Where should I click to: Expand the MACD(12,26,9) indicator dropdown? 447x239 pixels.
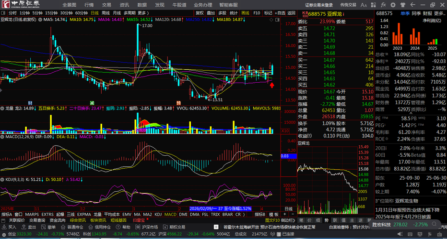coord(2,137)
